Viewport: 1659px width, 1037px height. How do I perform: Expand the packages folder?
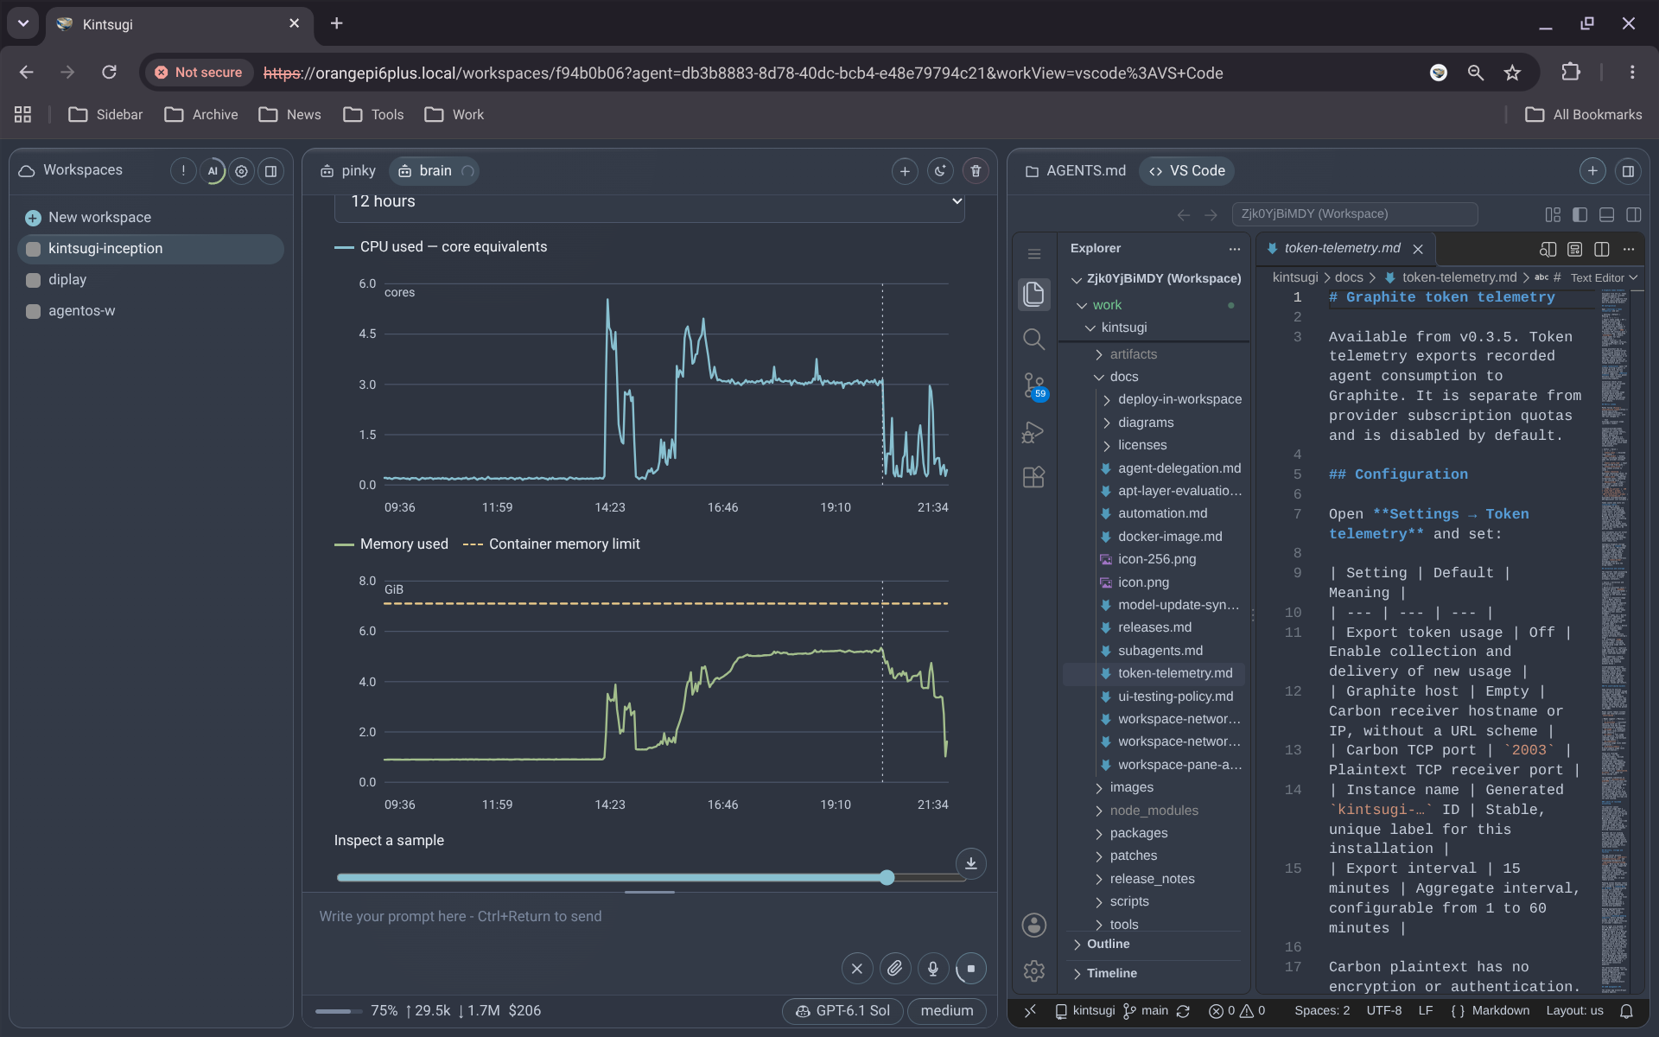[1138, 833]
